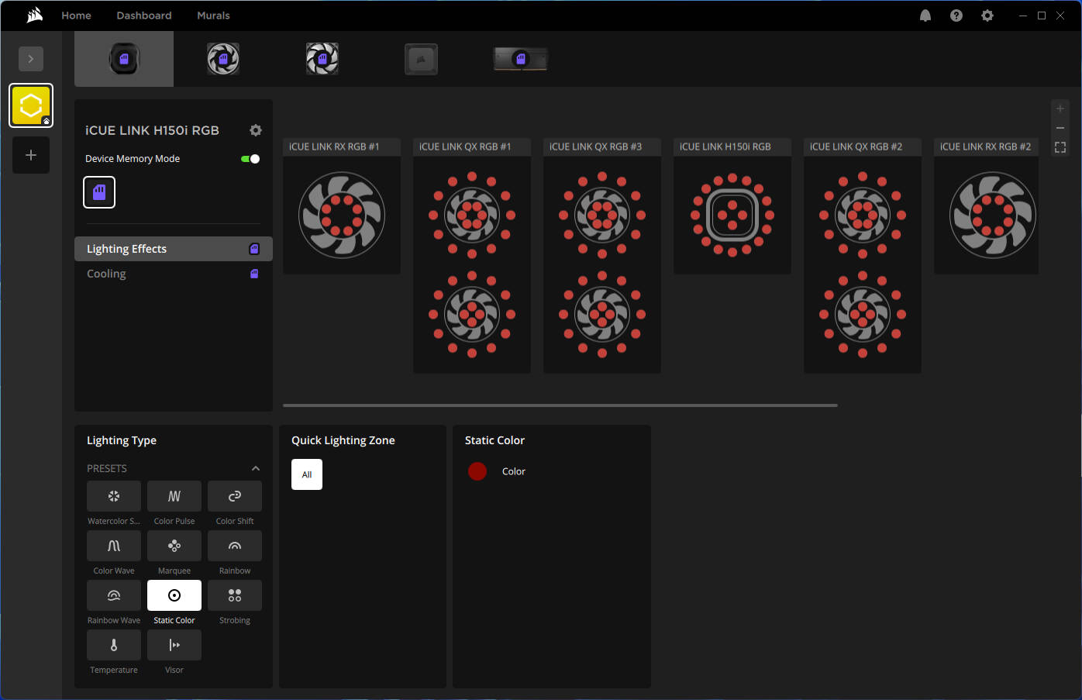Collapse the PRESETS section
Viewport: 1082px width, 700px height.
(x=256, y=468)
